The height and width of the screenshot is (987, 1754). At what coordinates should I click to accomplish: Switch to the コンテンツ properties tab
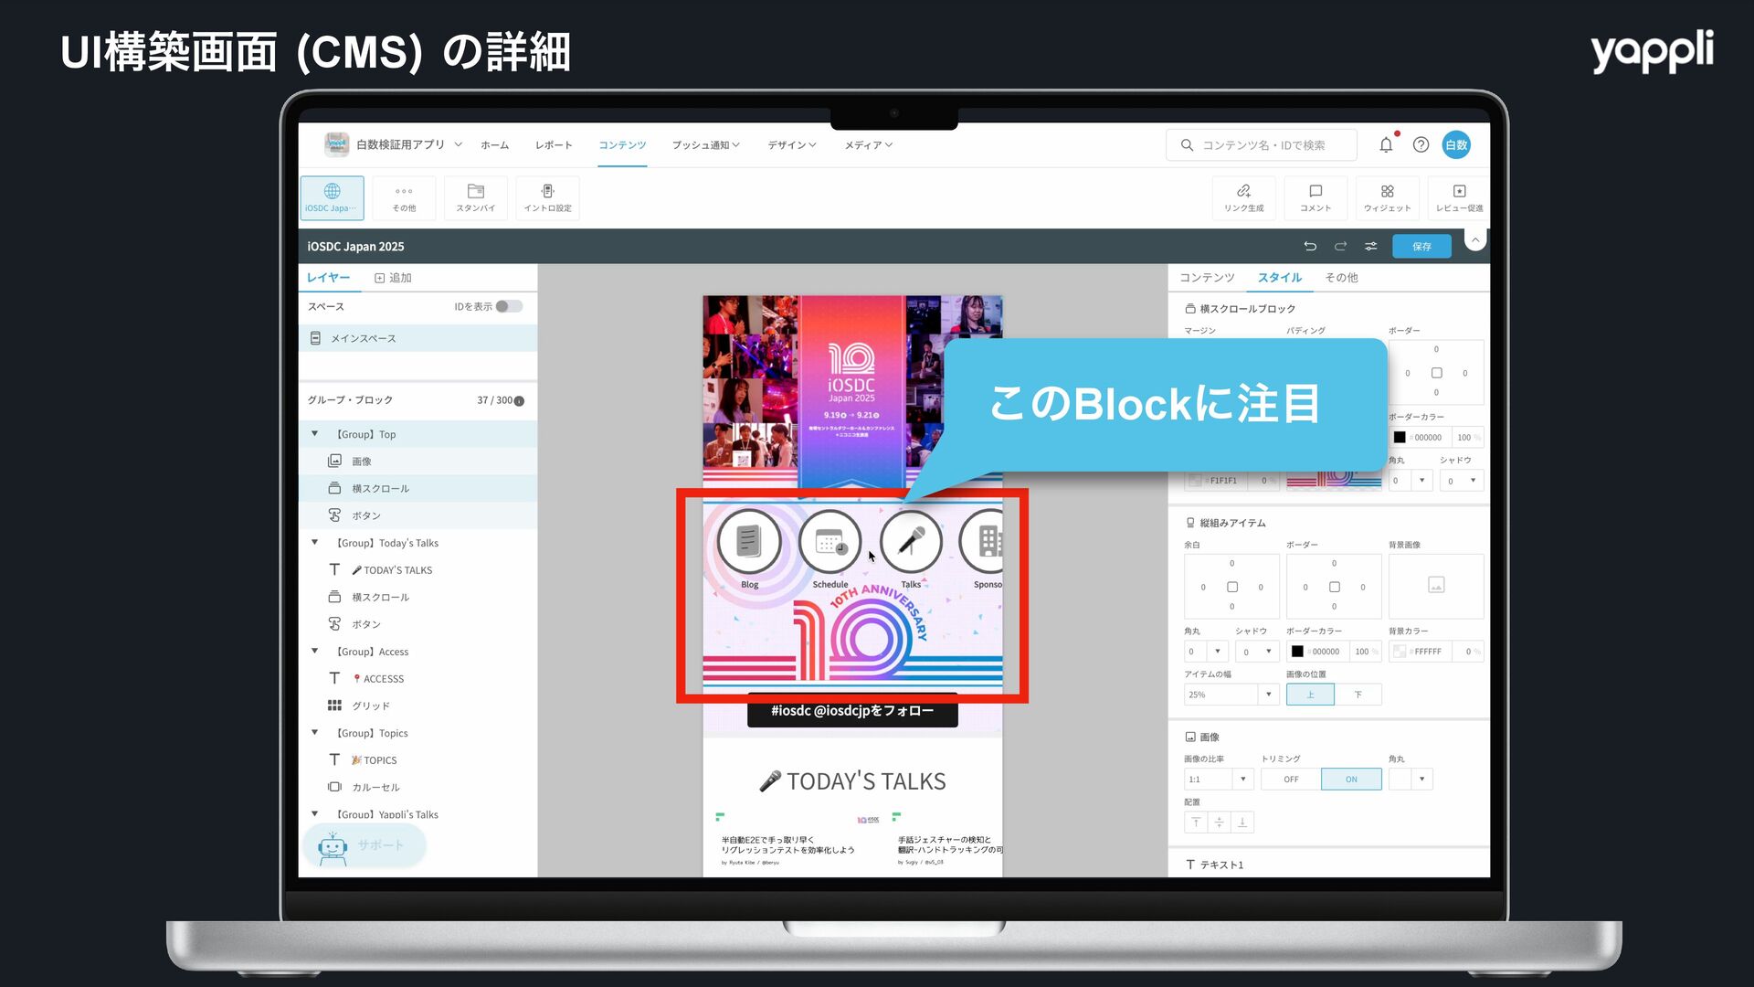point(1207,278)
